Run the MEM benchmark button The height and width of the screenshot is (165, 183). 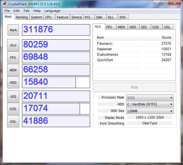pyautogui.click(x=13, y=70)
